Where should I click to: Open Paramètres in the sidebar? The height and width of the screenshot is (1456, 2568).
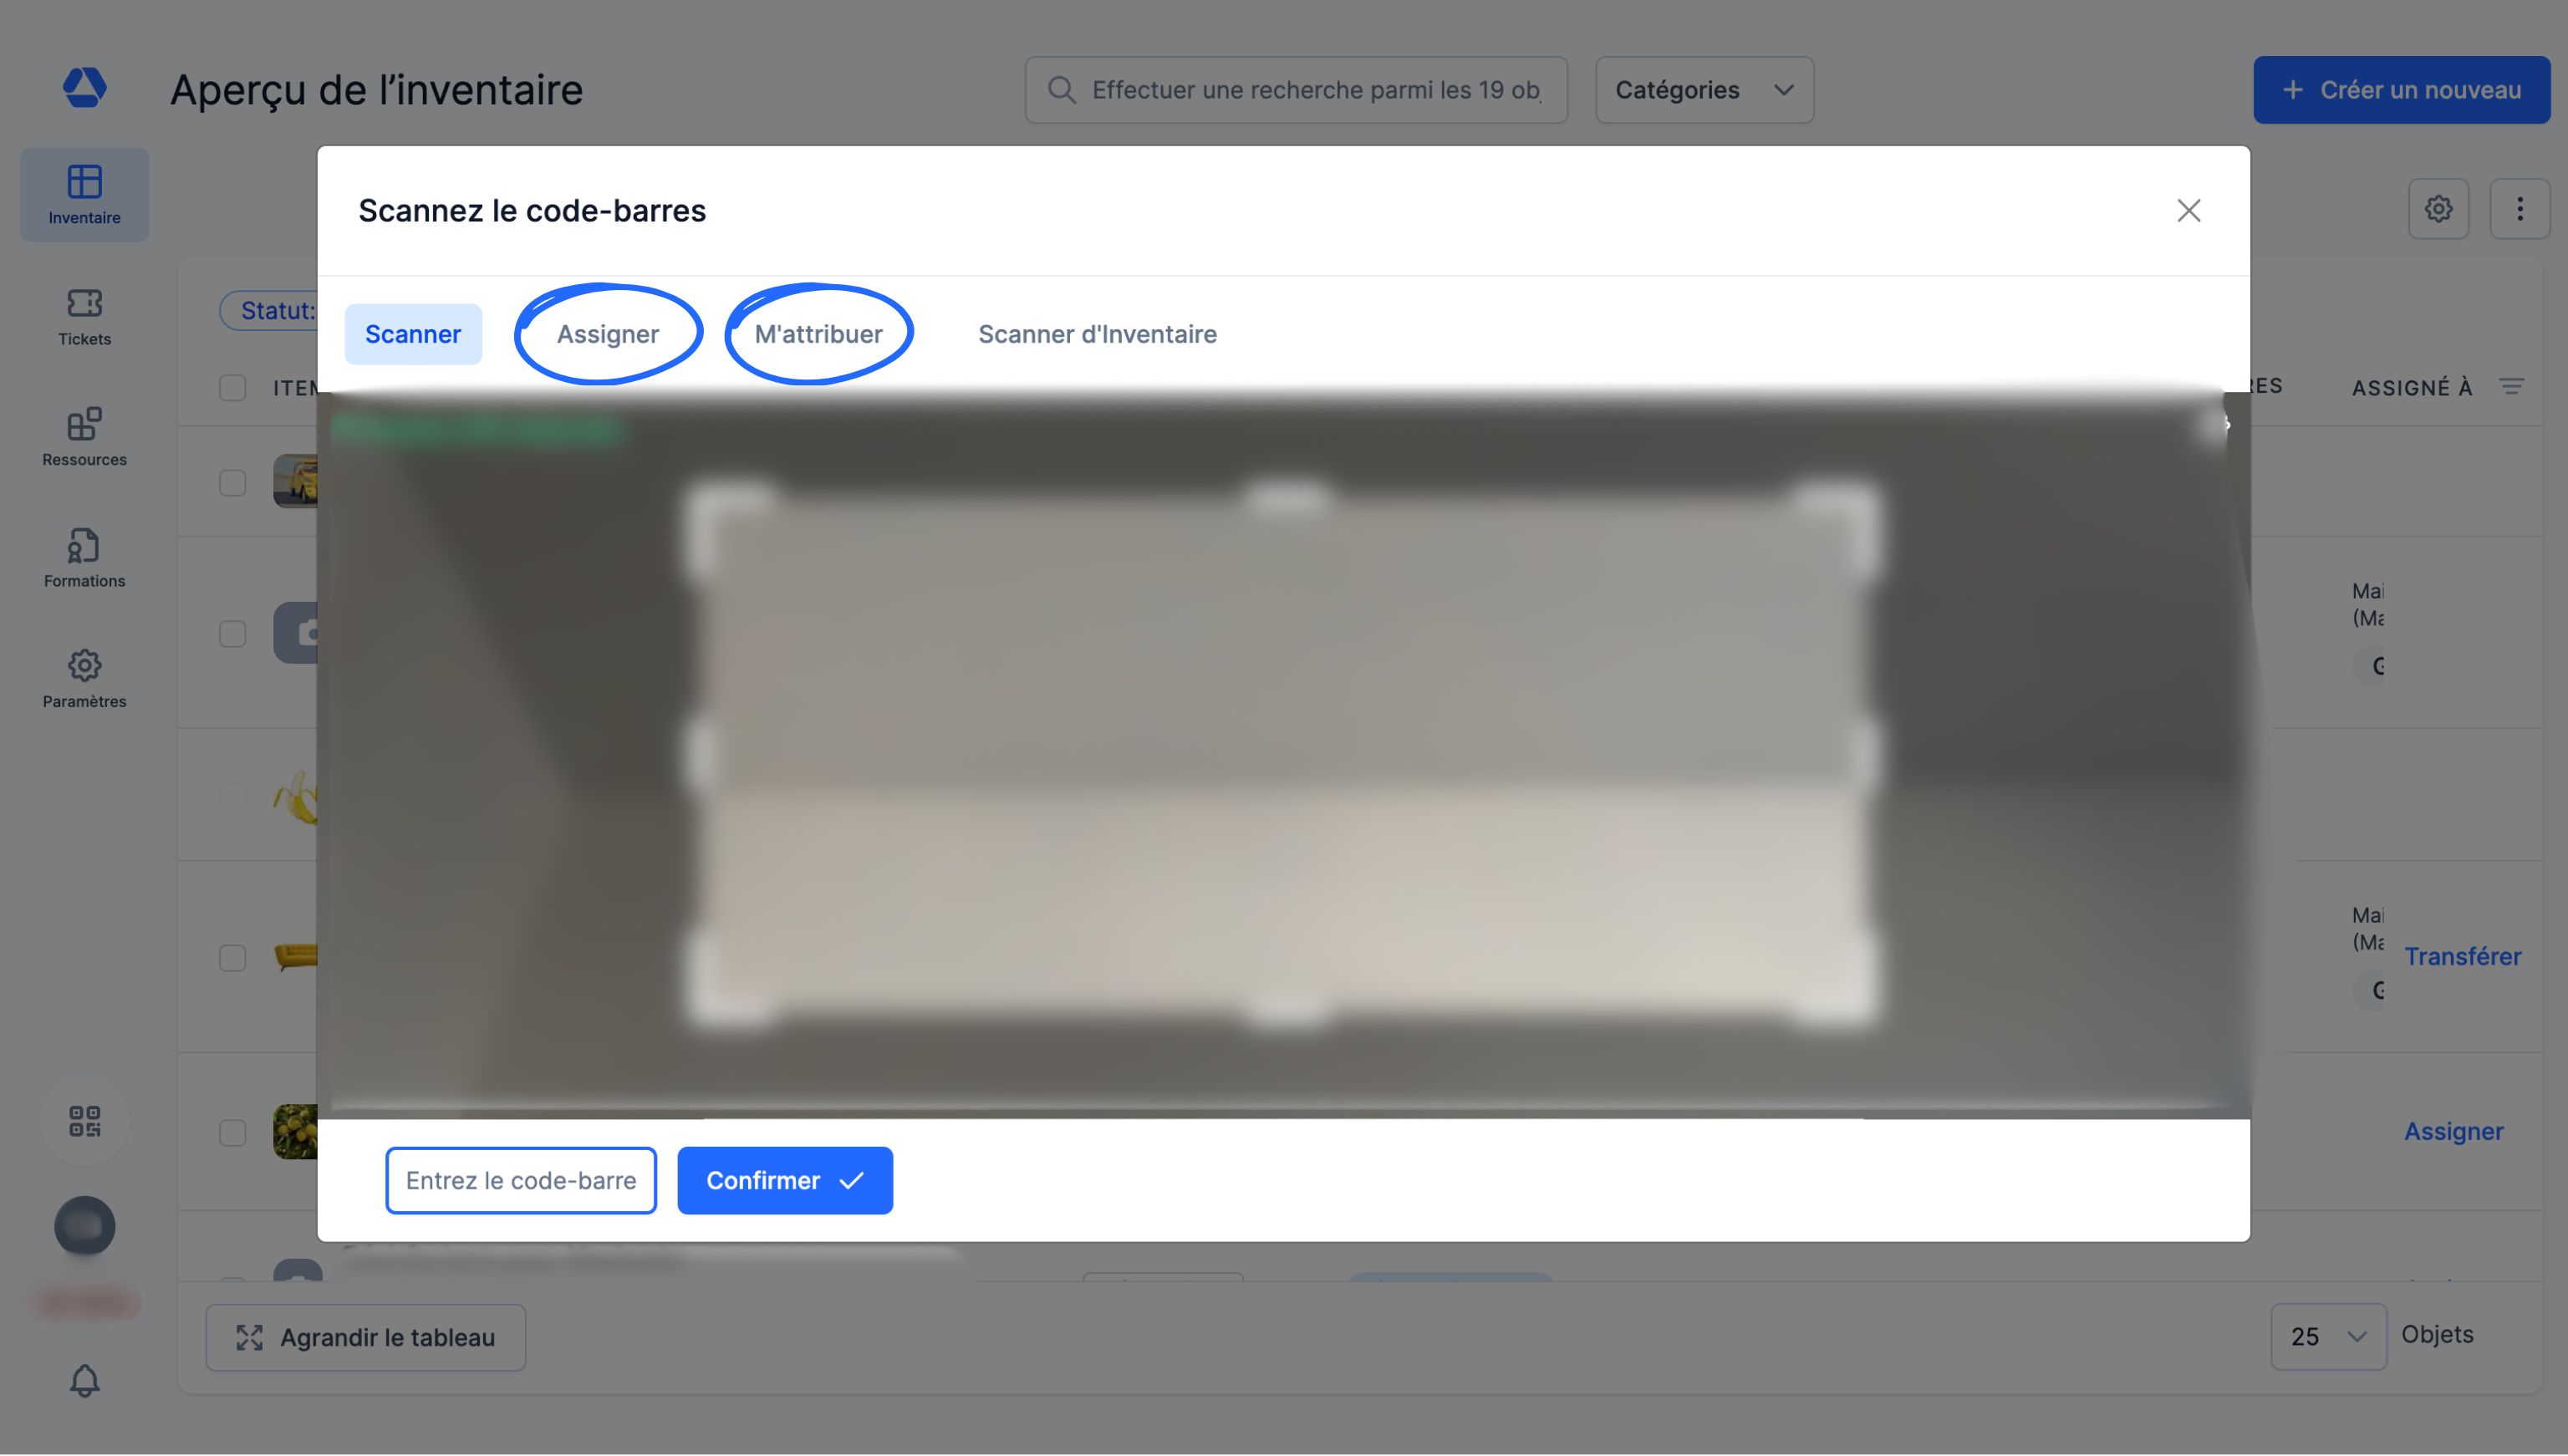point(84,679)
